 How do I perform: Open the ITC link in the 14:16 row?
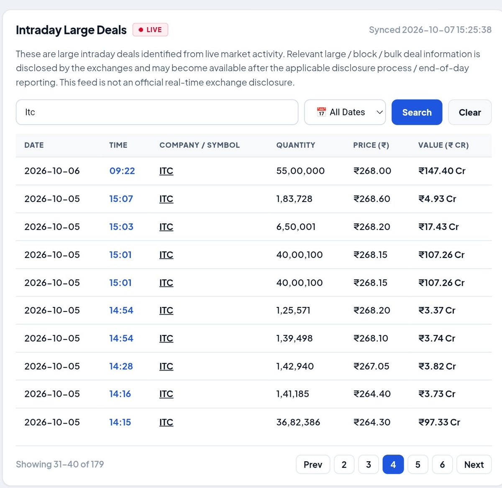pyautogui.click(x=166, y=394)
